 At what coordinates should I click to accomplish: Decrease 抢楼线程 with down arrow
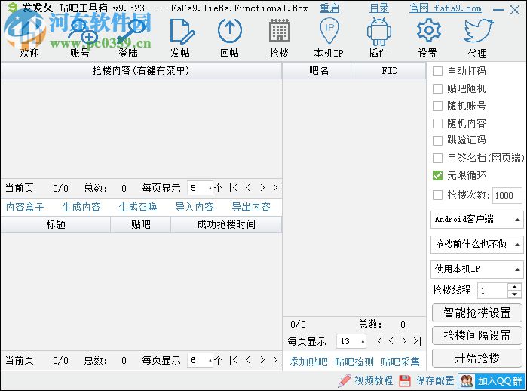(514, 294)
